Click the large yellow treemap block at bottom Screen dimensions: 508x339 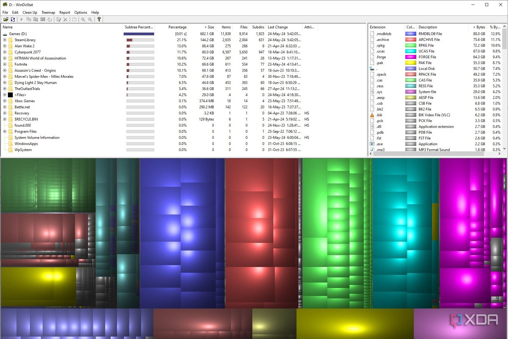(355, 324)
